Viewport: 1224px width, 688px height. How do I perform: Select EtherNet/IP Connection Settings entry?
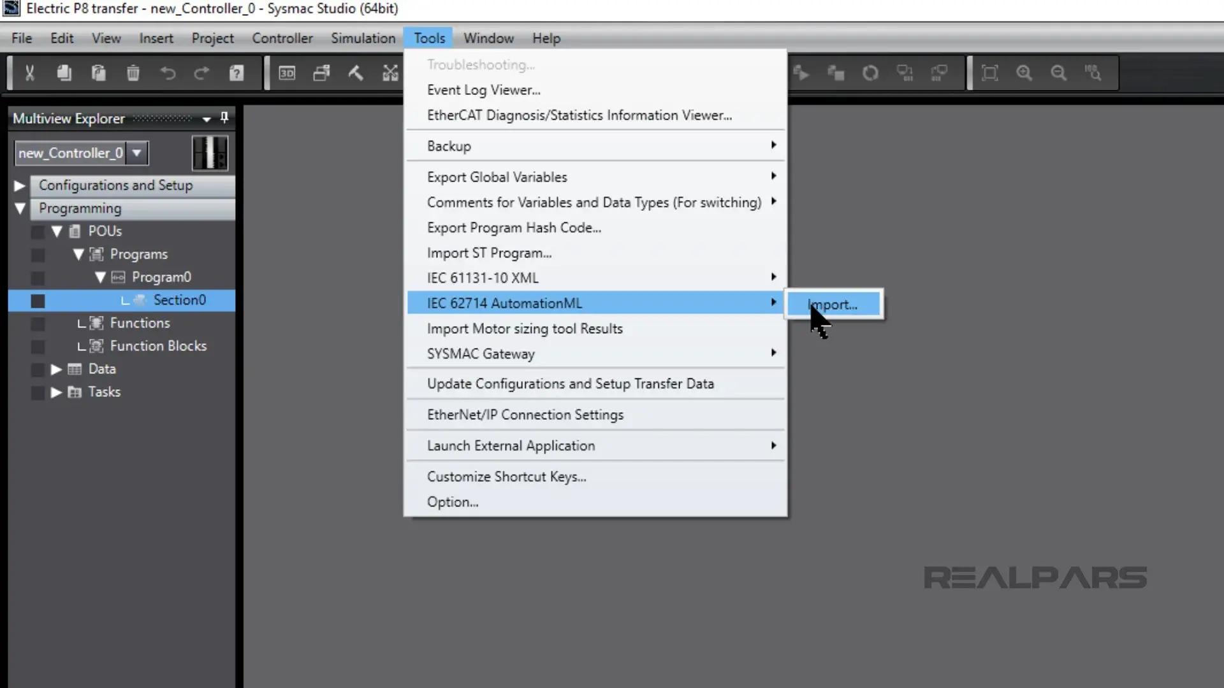[x=595, y=415]
